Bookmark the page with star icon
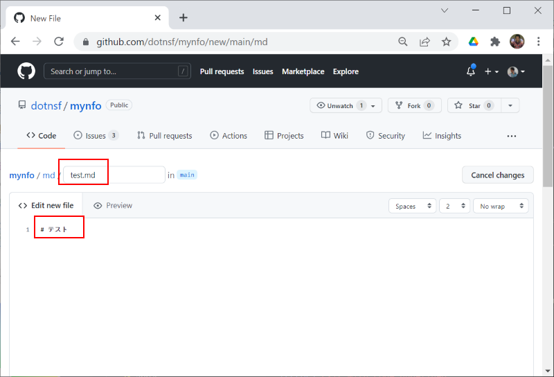Image resolution: width=554 pixels, height=377 pixels. point(446,42)
